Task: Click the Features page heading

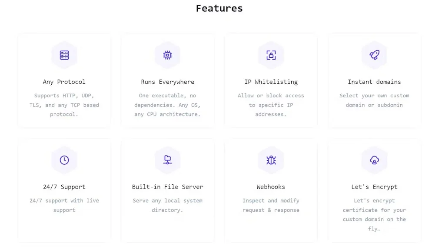Action: pyautogui.click(x=219, y=8)
